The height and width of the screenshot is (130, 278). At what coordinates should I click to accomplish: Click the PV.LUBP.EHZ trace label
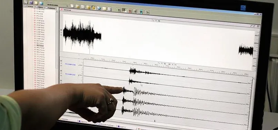[x=70, y=74]
